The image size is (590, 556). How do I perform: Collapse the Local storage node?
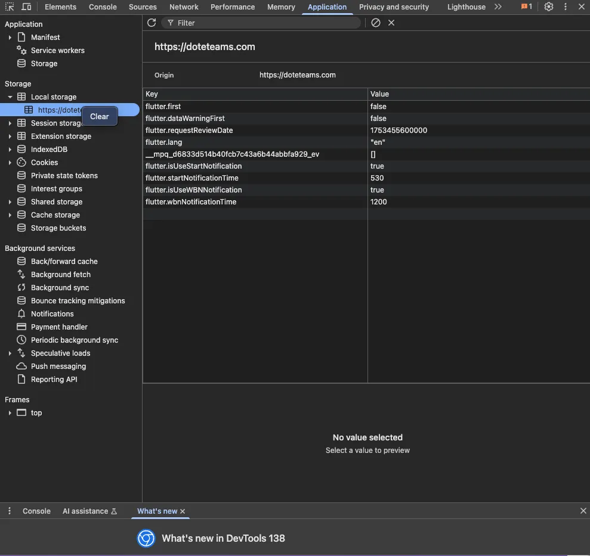pyautogui.click(x=10, y=97)
